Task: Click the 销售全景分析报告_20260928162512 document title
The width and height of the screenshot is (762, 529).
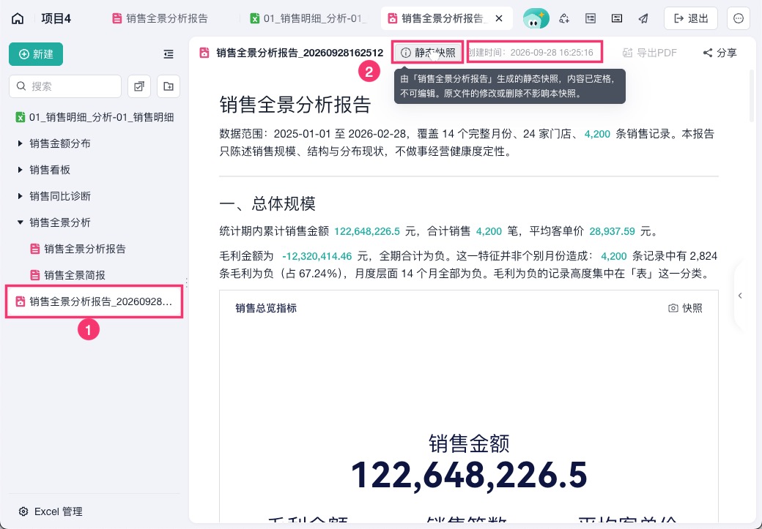Action: tap(300, 53)
